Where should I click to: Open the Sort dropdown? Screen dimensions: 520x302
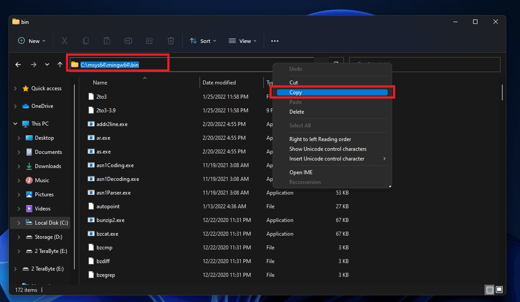pyautogui.click(x=203, y=41)
